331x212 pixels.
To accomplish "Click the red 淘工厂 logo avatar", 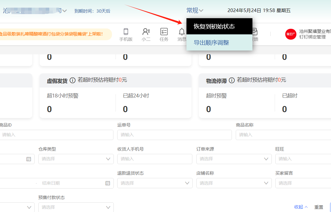I will pos(291,34).
